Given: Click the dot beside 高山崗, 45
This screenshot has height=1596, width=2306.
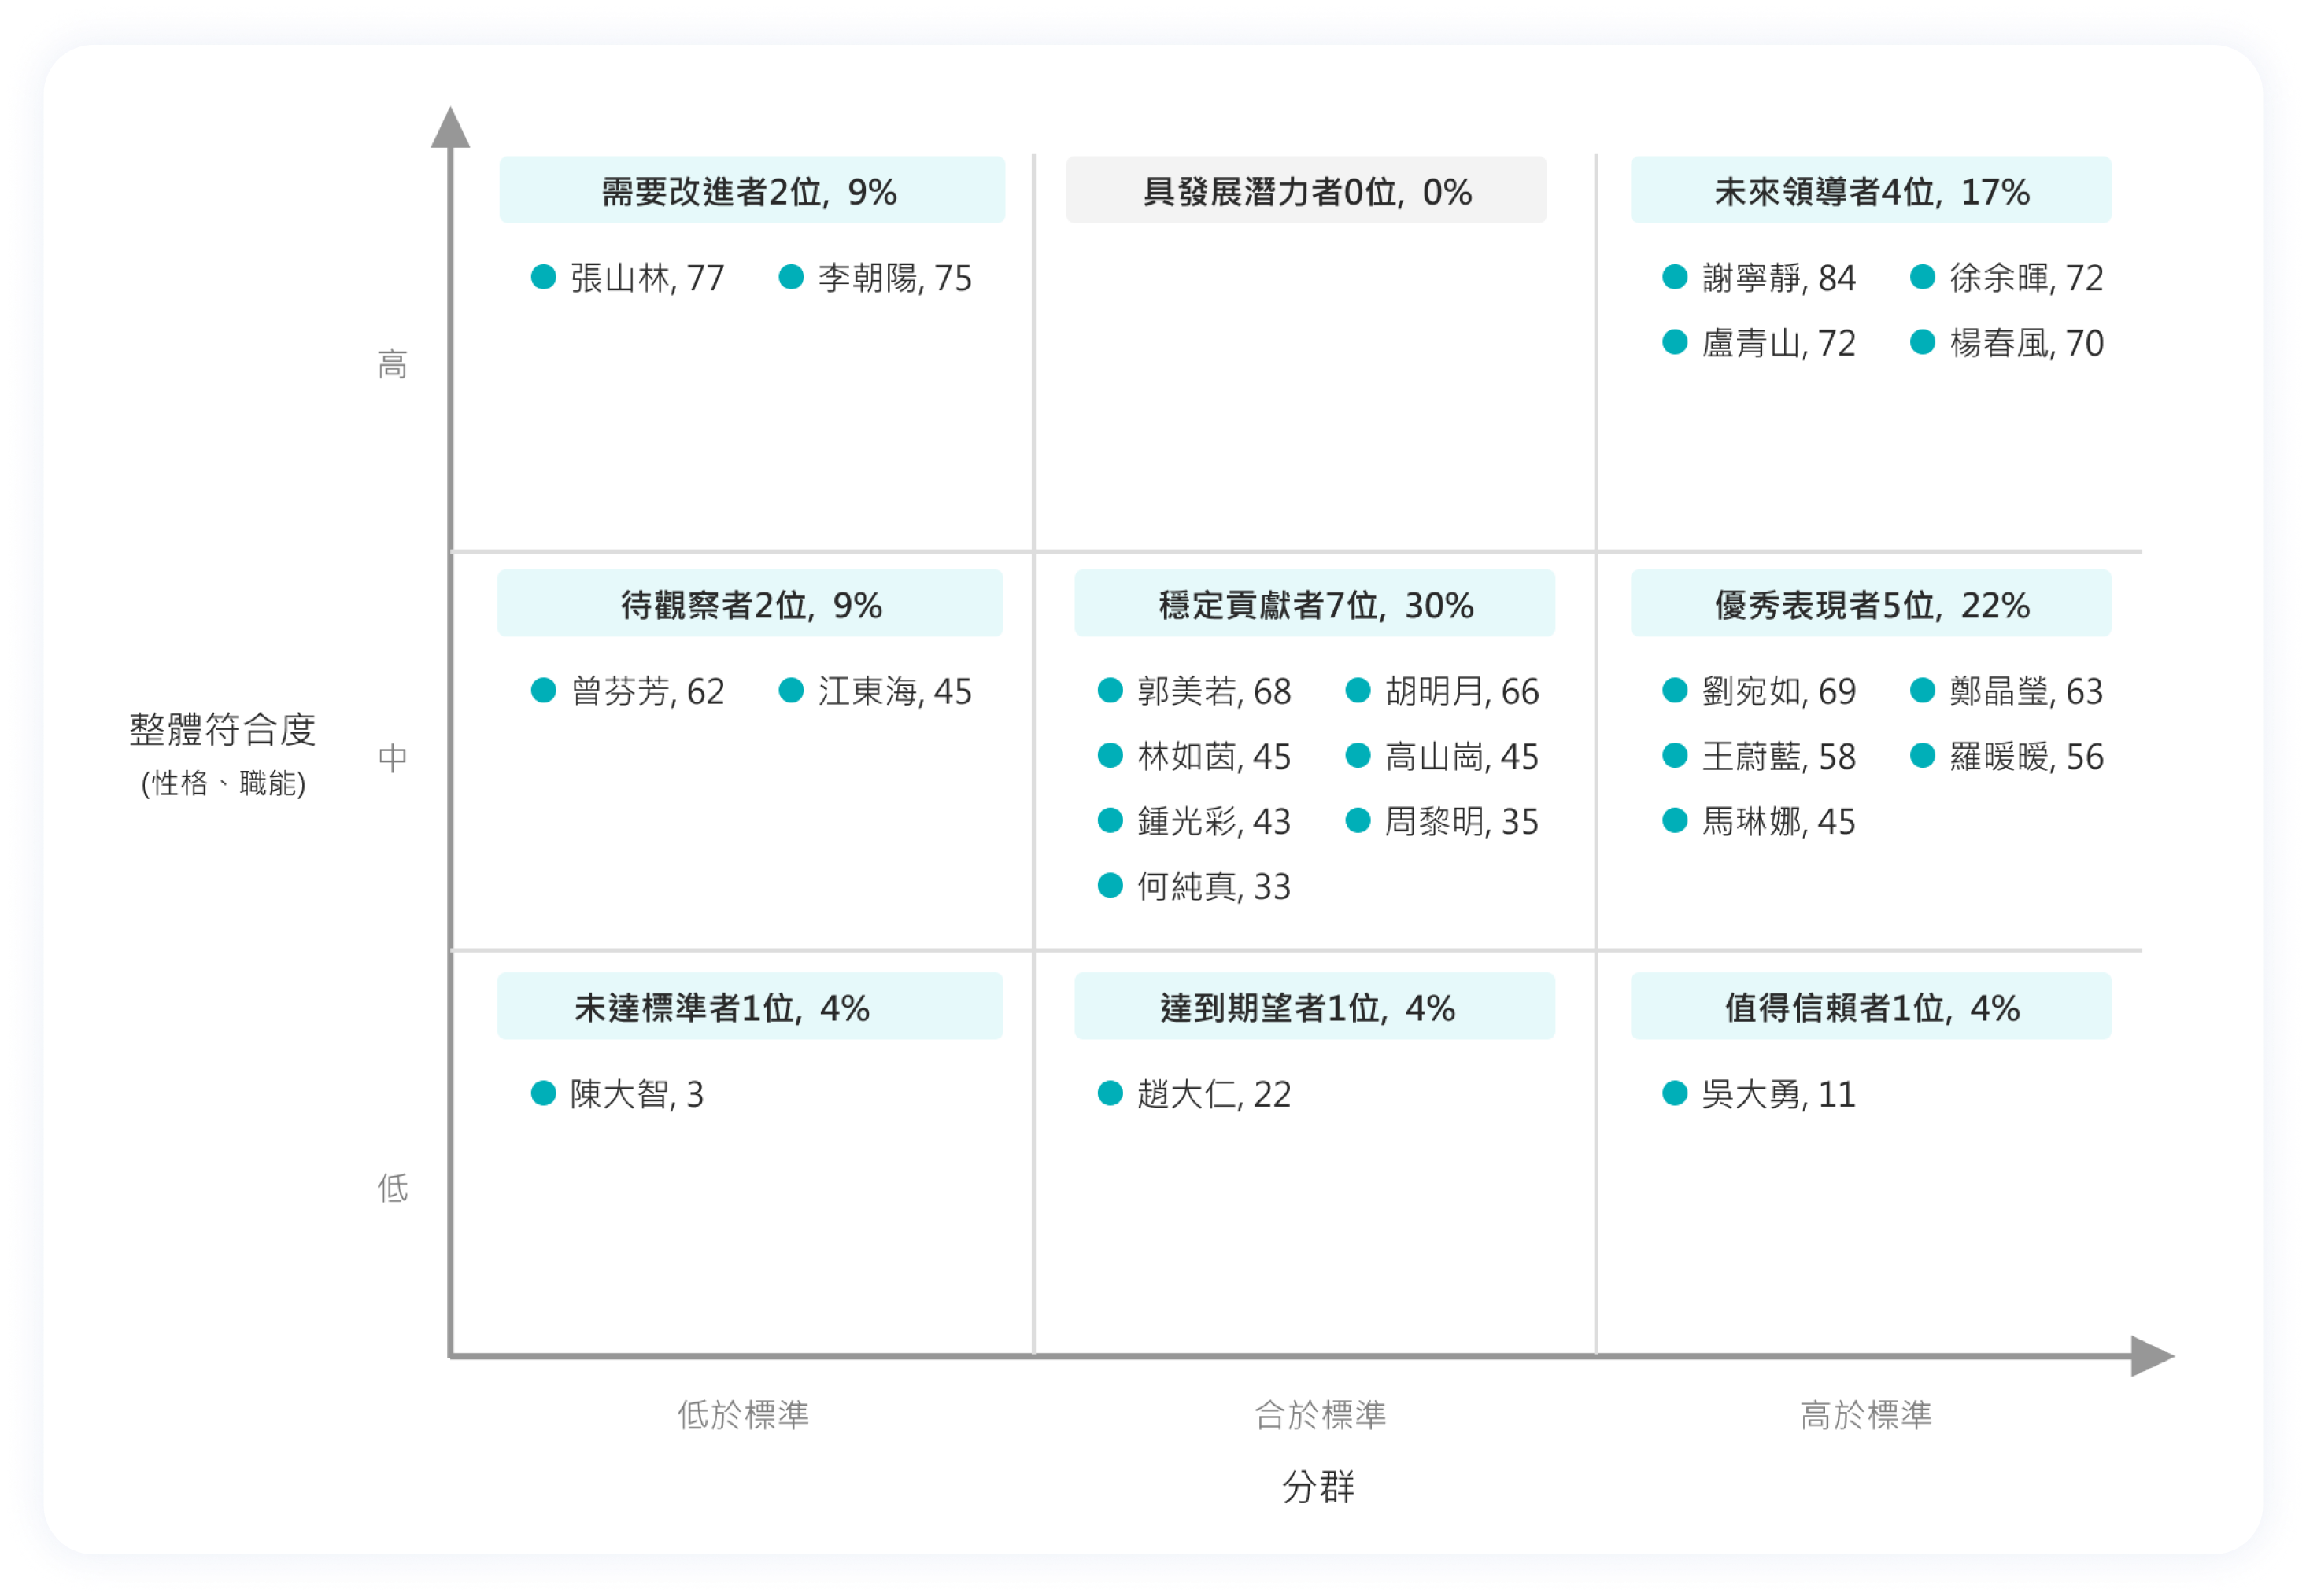Looking at the screenshot, I should pyautogui.click(x=1357, y=755).
